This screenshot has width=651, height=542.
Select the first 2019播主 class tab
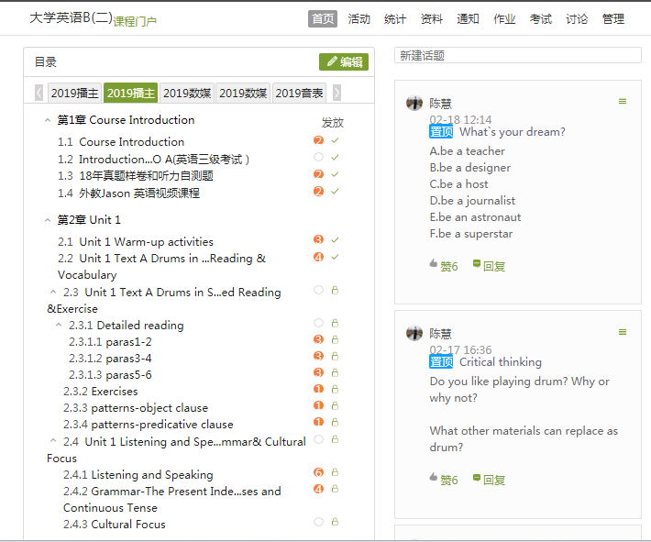point(74,93)
